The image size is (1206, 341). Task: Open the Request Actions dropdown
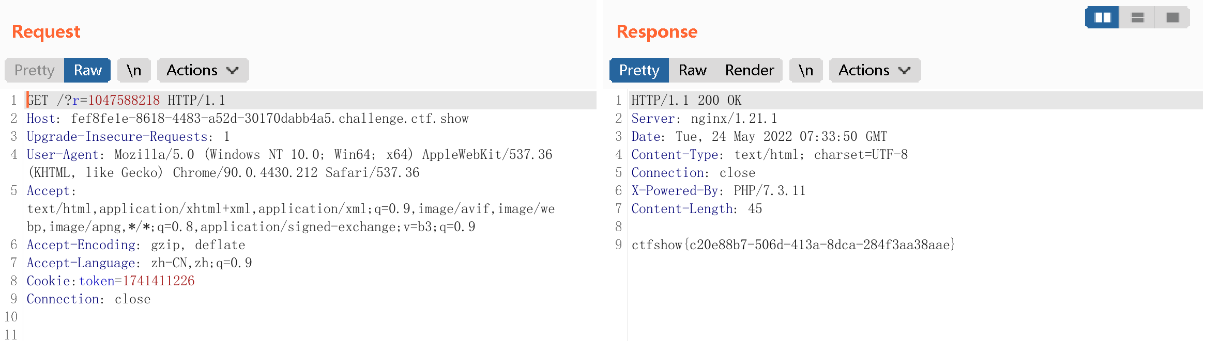pos(203,70)
